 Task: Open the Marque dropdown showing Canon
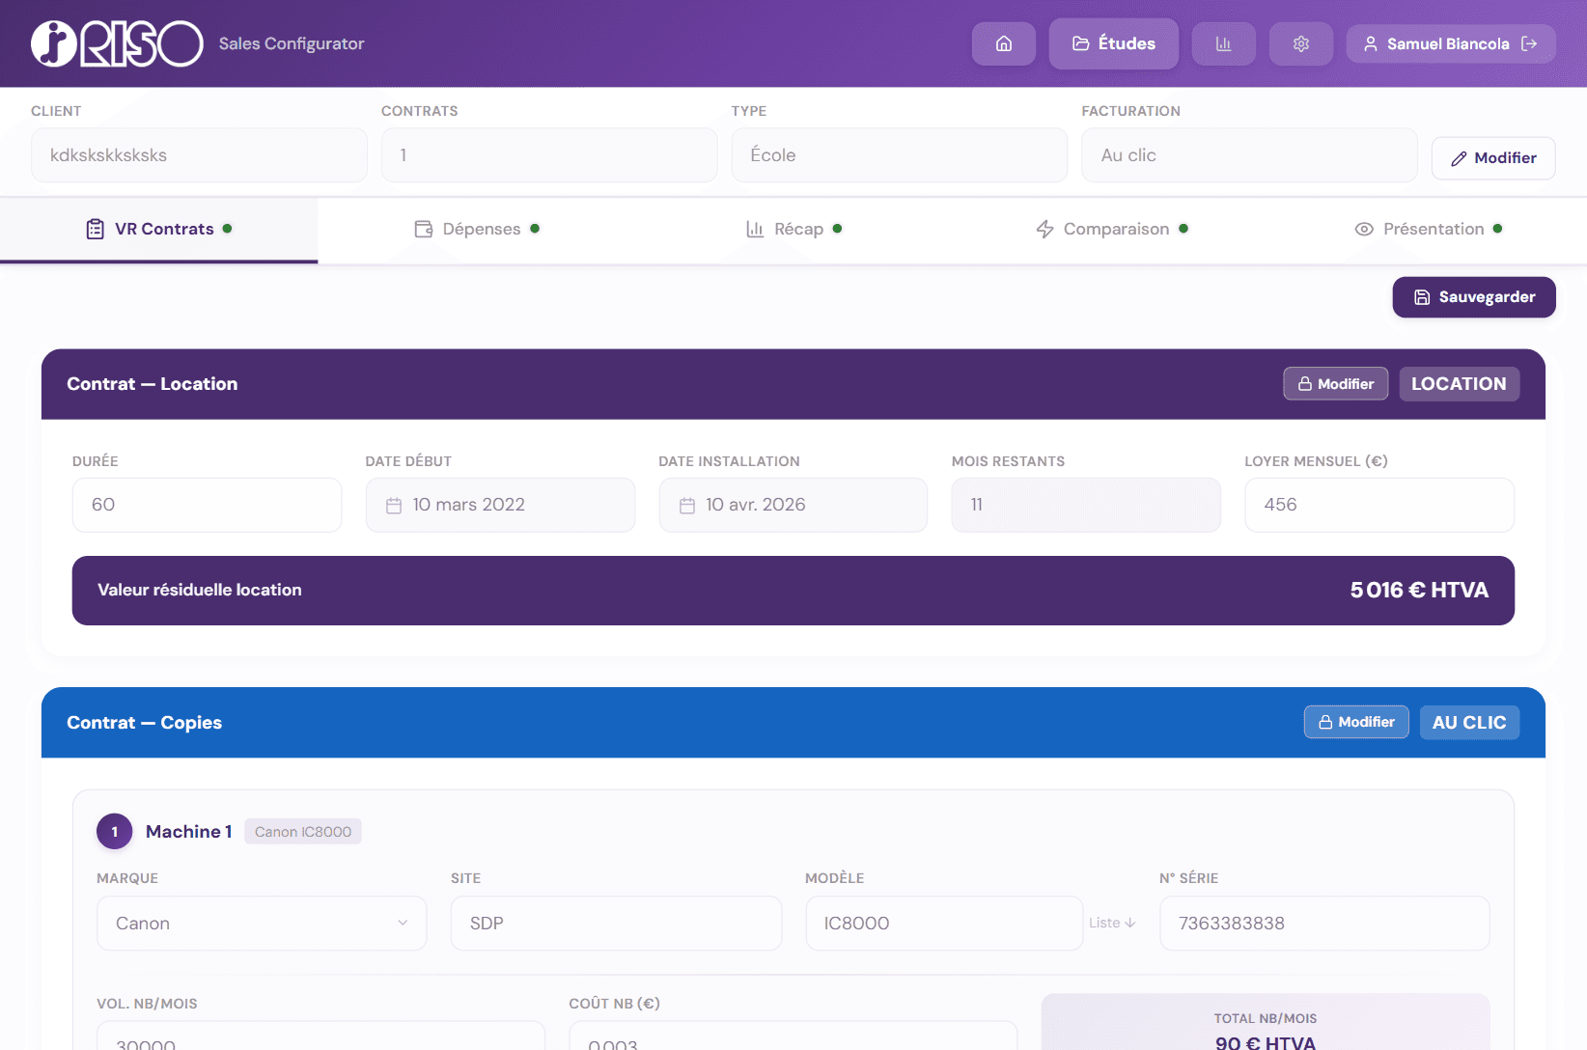(261, 923)
